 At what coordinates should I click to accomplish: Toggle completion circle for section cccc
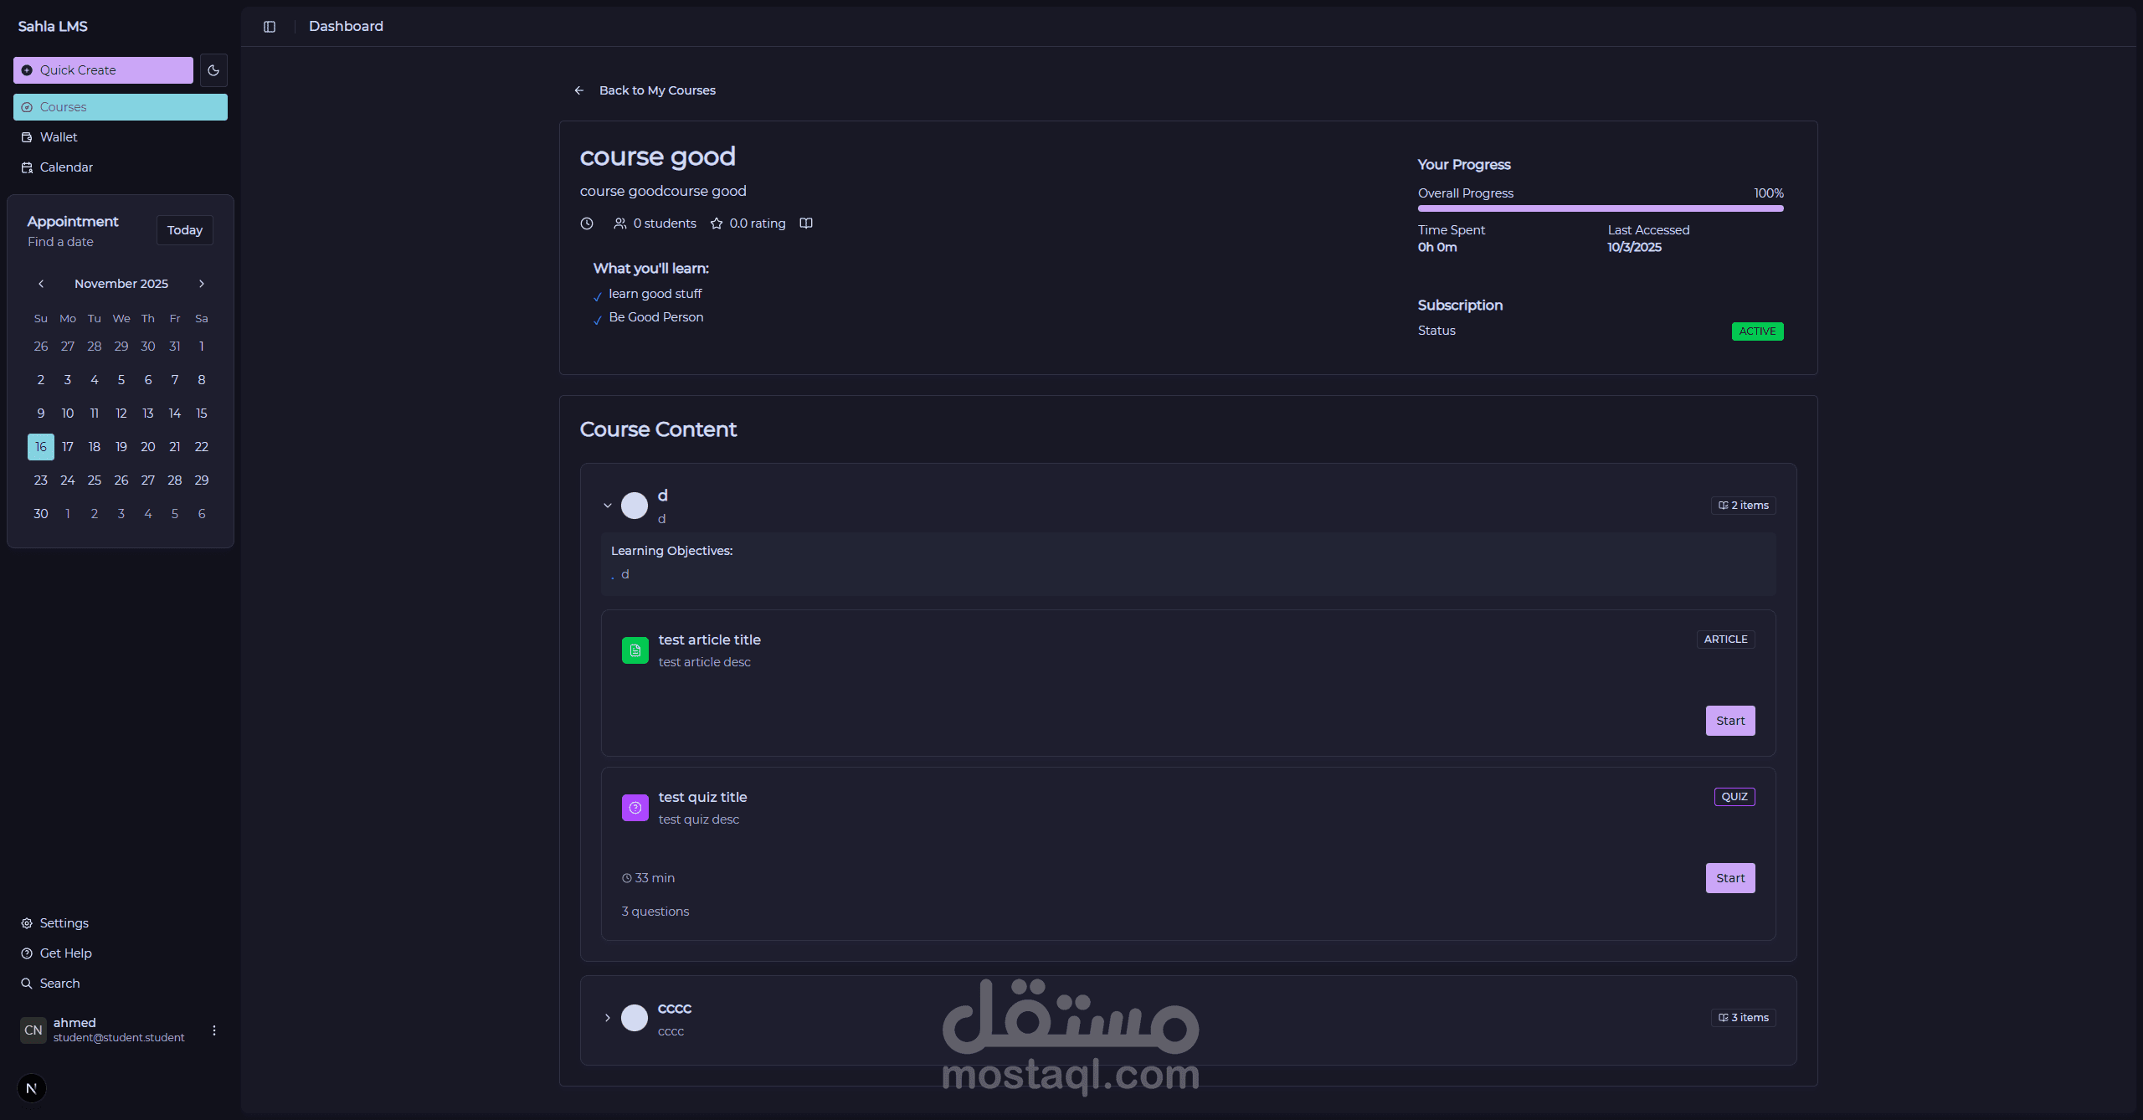pos(635,1018)
